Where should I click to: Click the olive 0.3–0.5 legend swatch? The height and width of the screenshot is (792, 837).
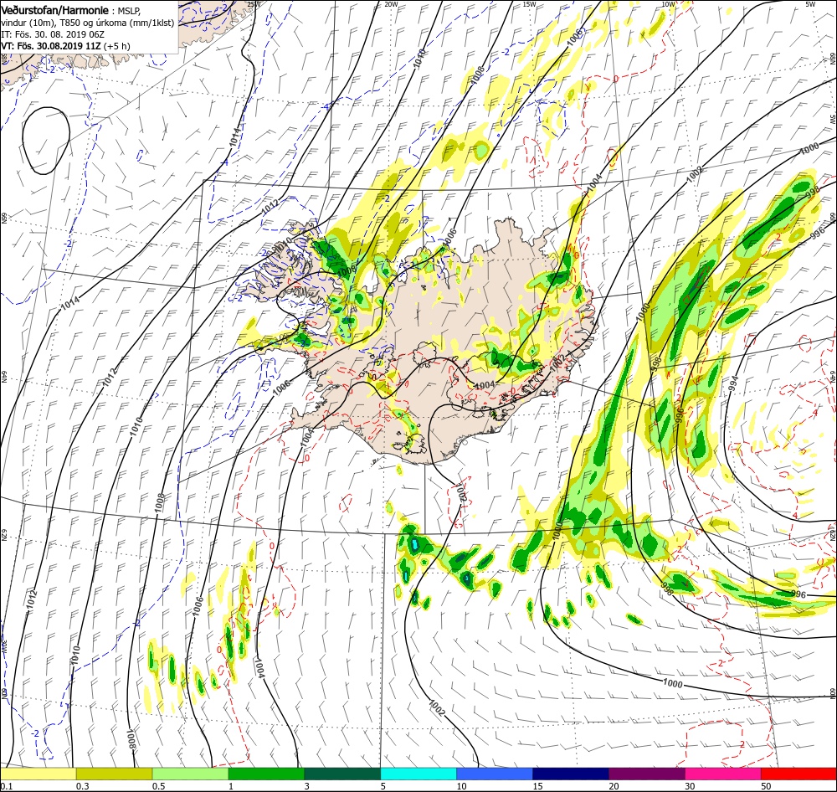tap(114, 774)
